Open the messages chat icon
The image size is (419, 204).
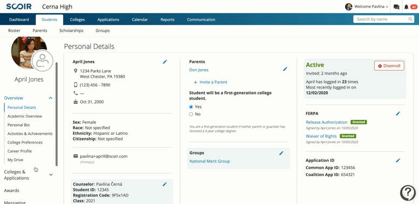pyautogui.click(x=396, y=7)
